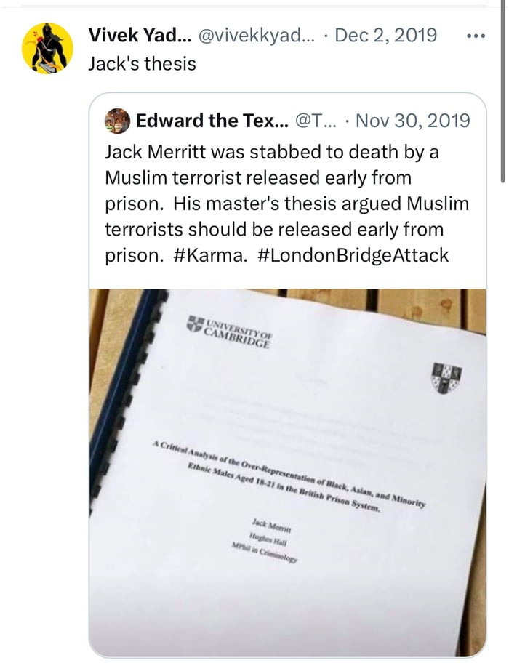Click the "Jack's thesis" tweet text
Screen dimensions: 509x671
coord(142,63)
